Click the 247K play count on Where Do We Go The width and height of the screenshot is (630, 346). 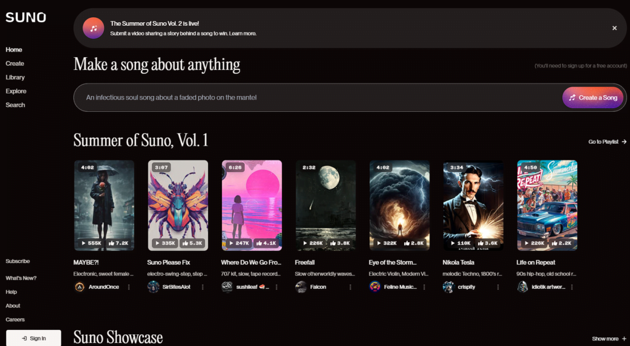click(239, 243)
